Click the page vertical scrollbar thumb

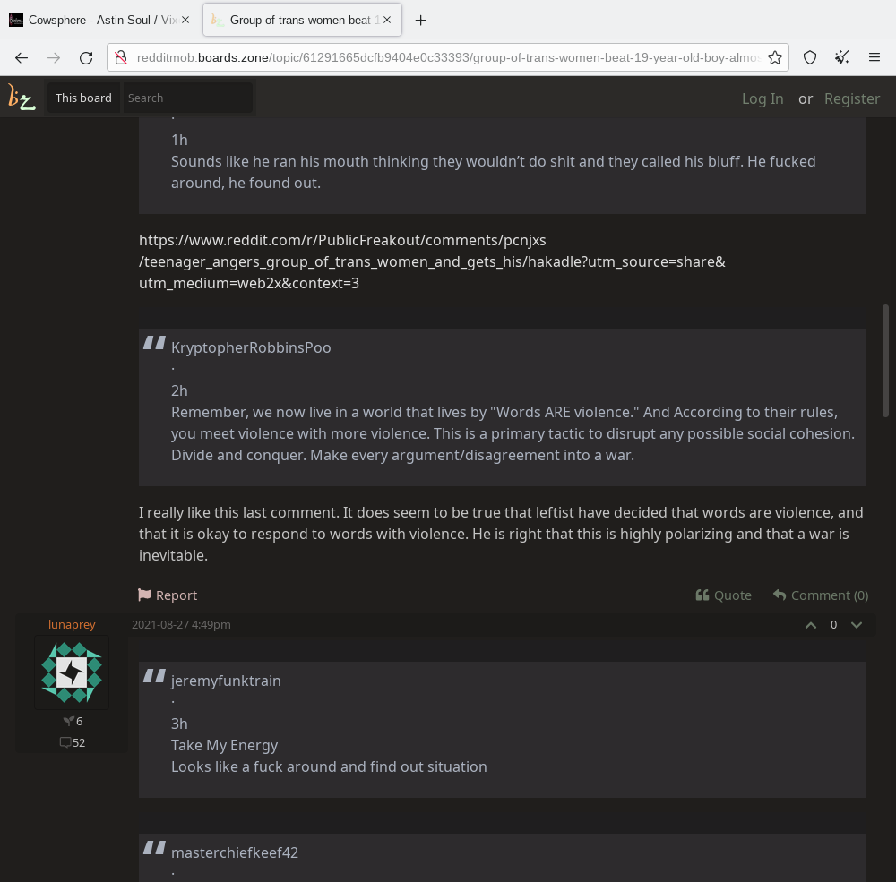pyautogui.click(x=886, y=361)
